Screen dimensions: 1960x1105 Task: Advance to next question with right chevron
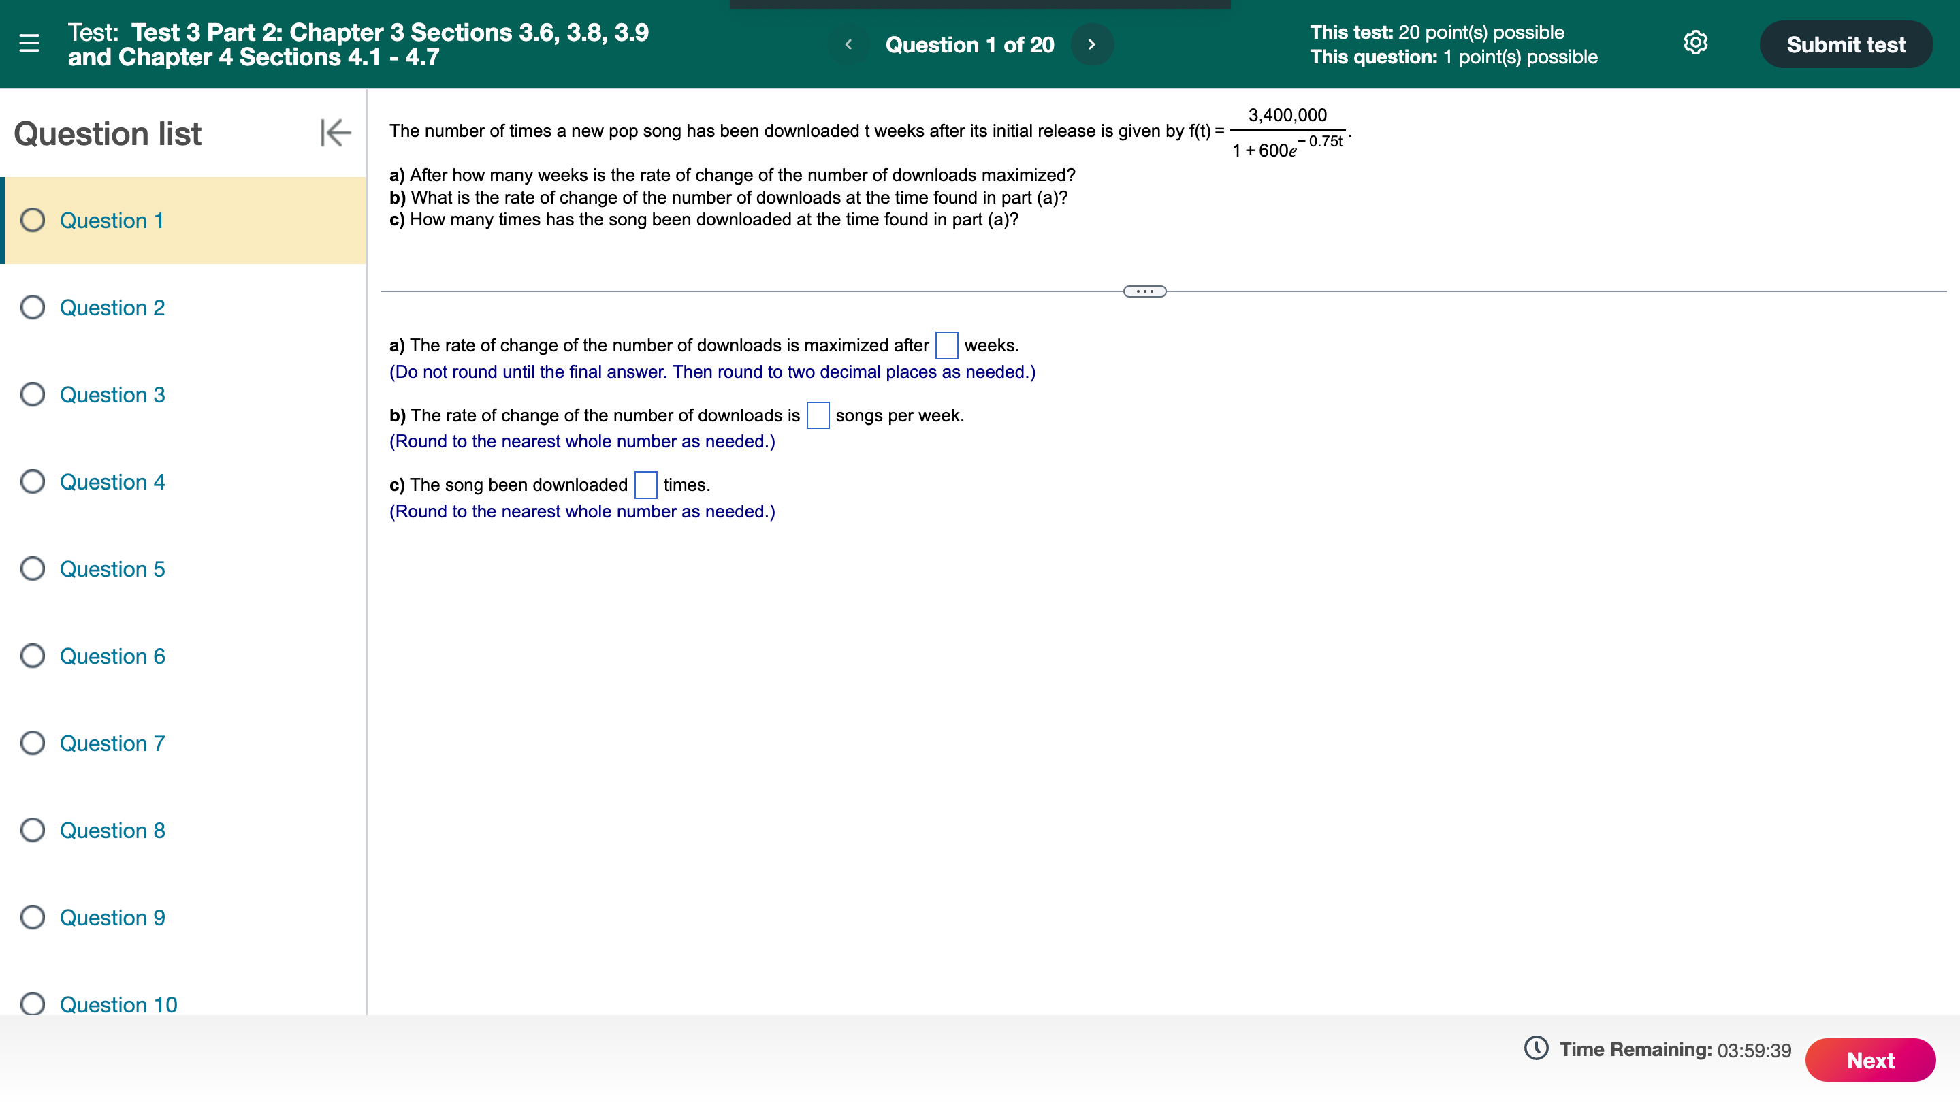click(1093, 44)
